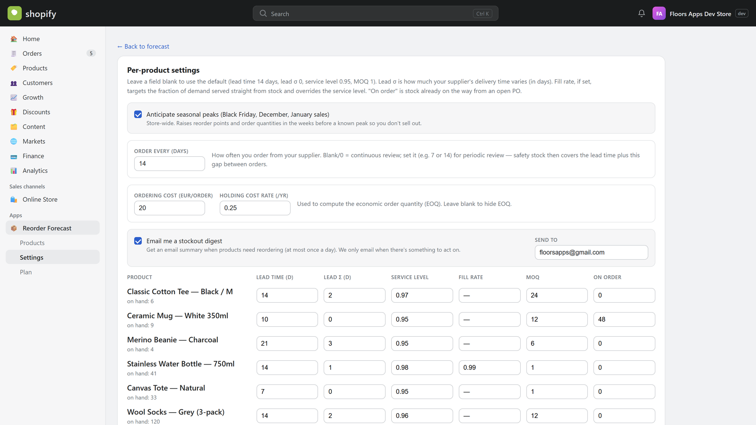Click Merino Beanie MOQ field
This screenshot has height=425, width=756.
click(x=557, y=343)
